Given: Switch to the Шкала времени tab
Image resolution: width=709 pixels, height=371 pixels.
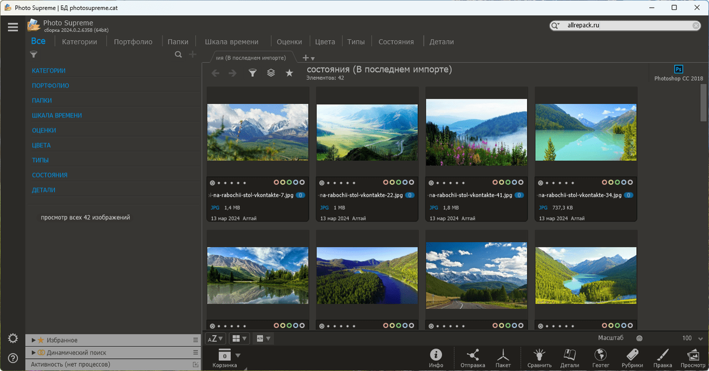Looking at the screenshot, I should click(231, 42).
